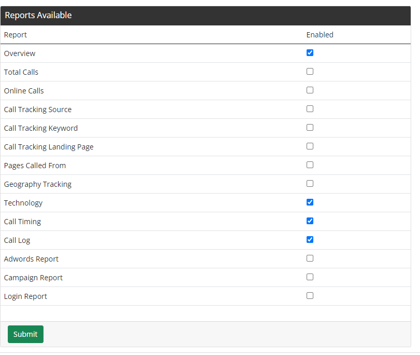Click the Call Tracking Source label
The height and width of the screenshot is (355, 420).
[x=38, y=110]
